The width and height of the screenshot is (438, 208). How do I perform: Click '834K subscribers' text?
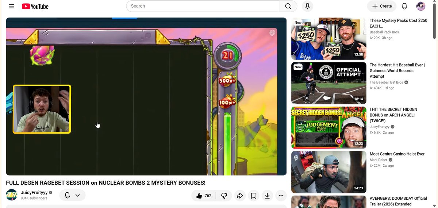[x=34, y=198]
